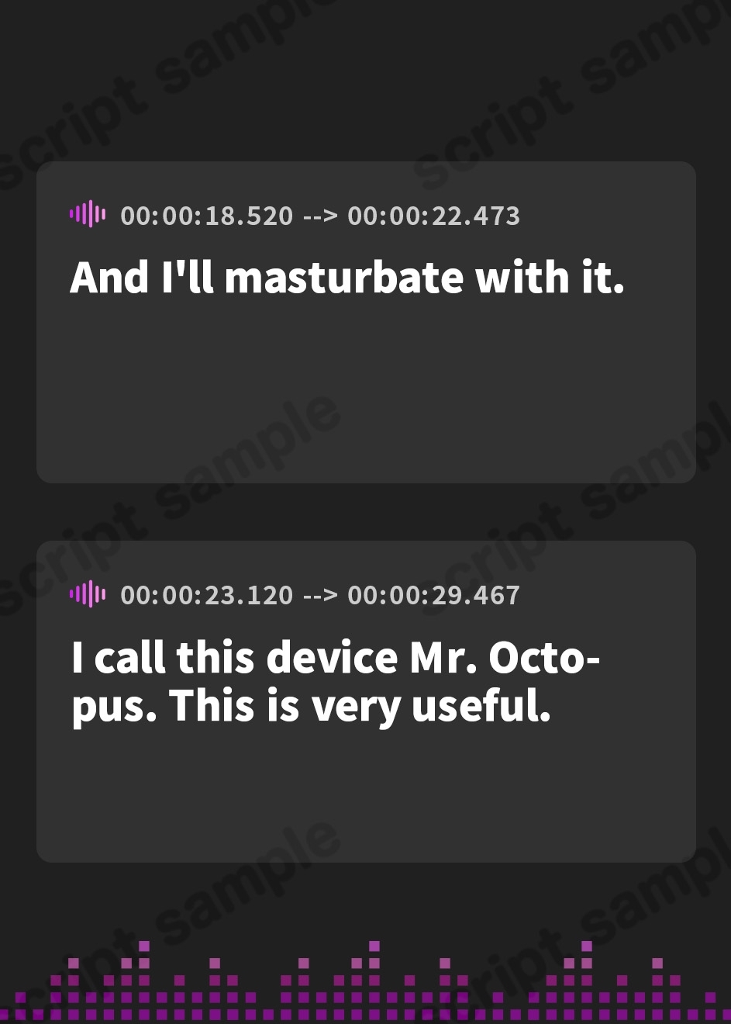
Task: Click the word 'And' in the first card
Action: (109, 277)
